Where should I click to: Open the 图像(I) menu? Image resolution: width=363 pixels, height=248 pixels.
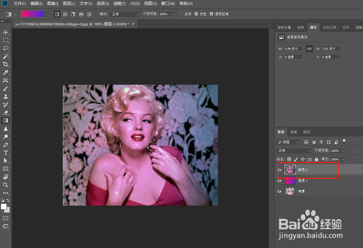pyautogui.click(x=53, y=3)
